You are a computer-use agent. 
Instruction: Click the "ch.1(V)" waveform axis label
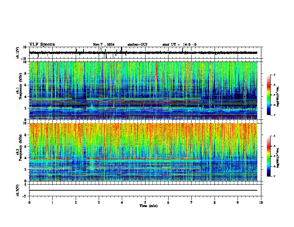(x=18, y=53)
